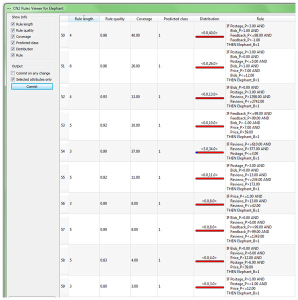This screenshot has width=298, height=300.
Task: Select the rule containing Price_P<=12.00
Action: click(260, 286)
